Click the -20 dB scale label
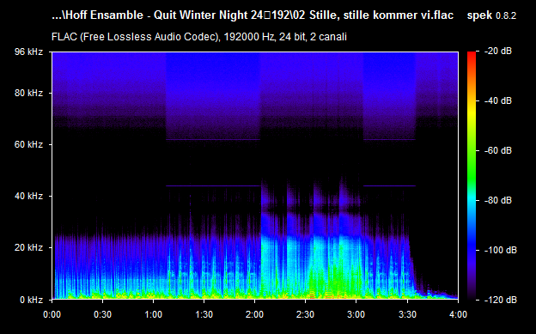The width and height of the screenshot is (536, 334). (498, 52)
